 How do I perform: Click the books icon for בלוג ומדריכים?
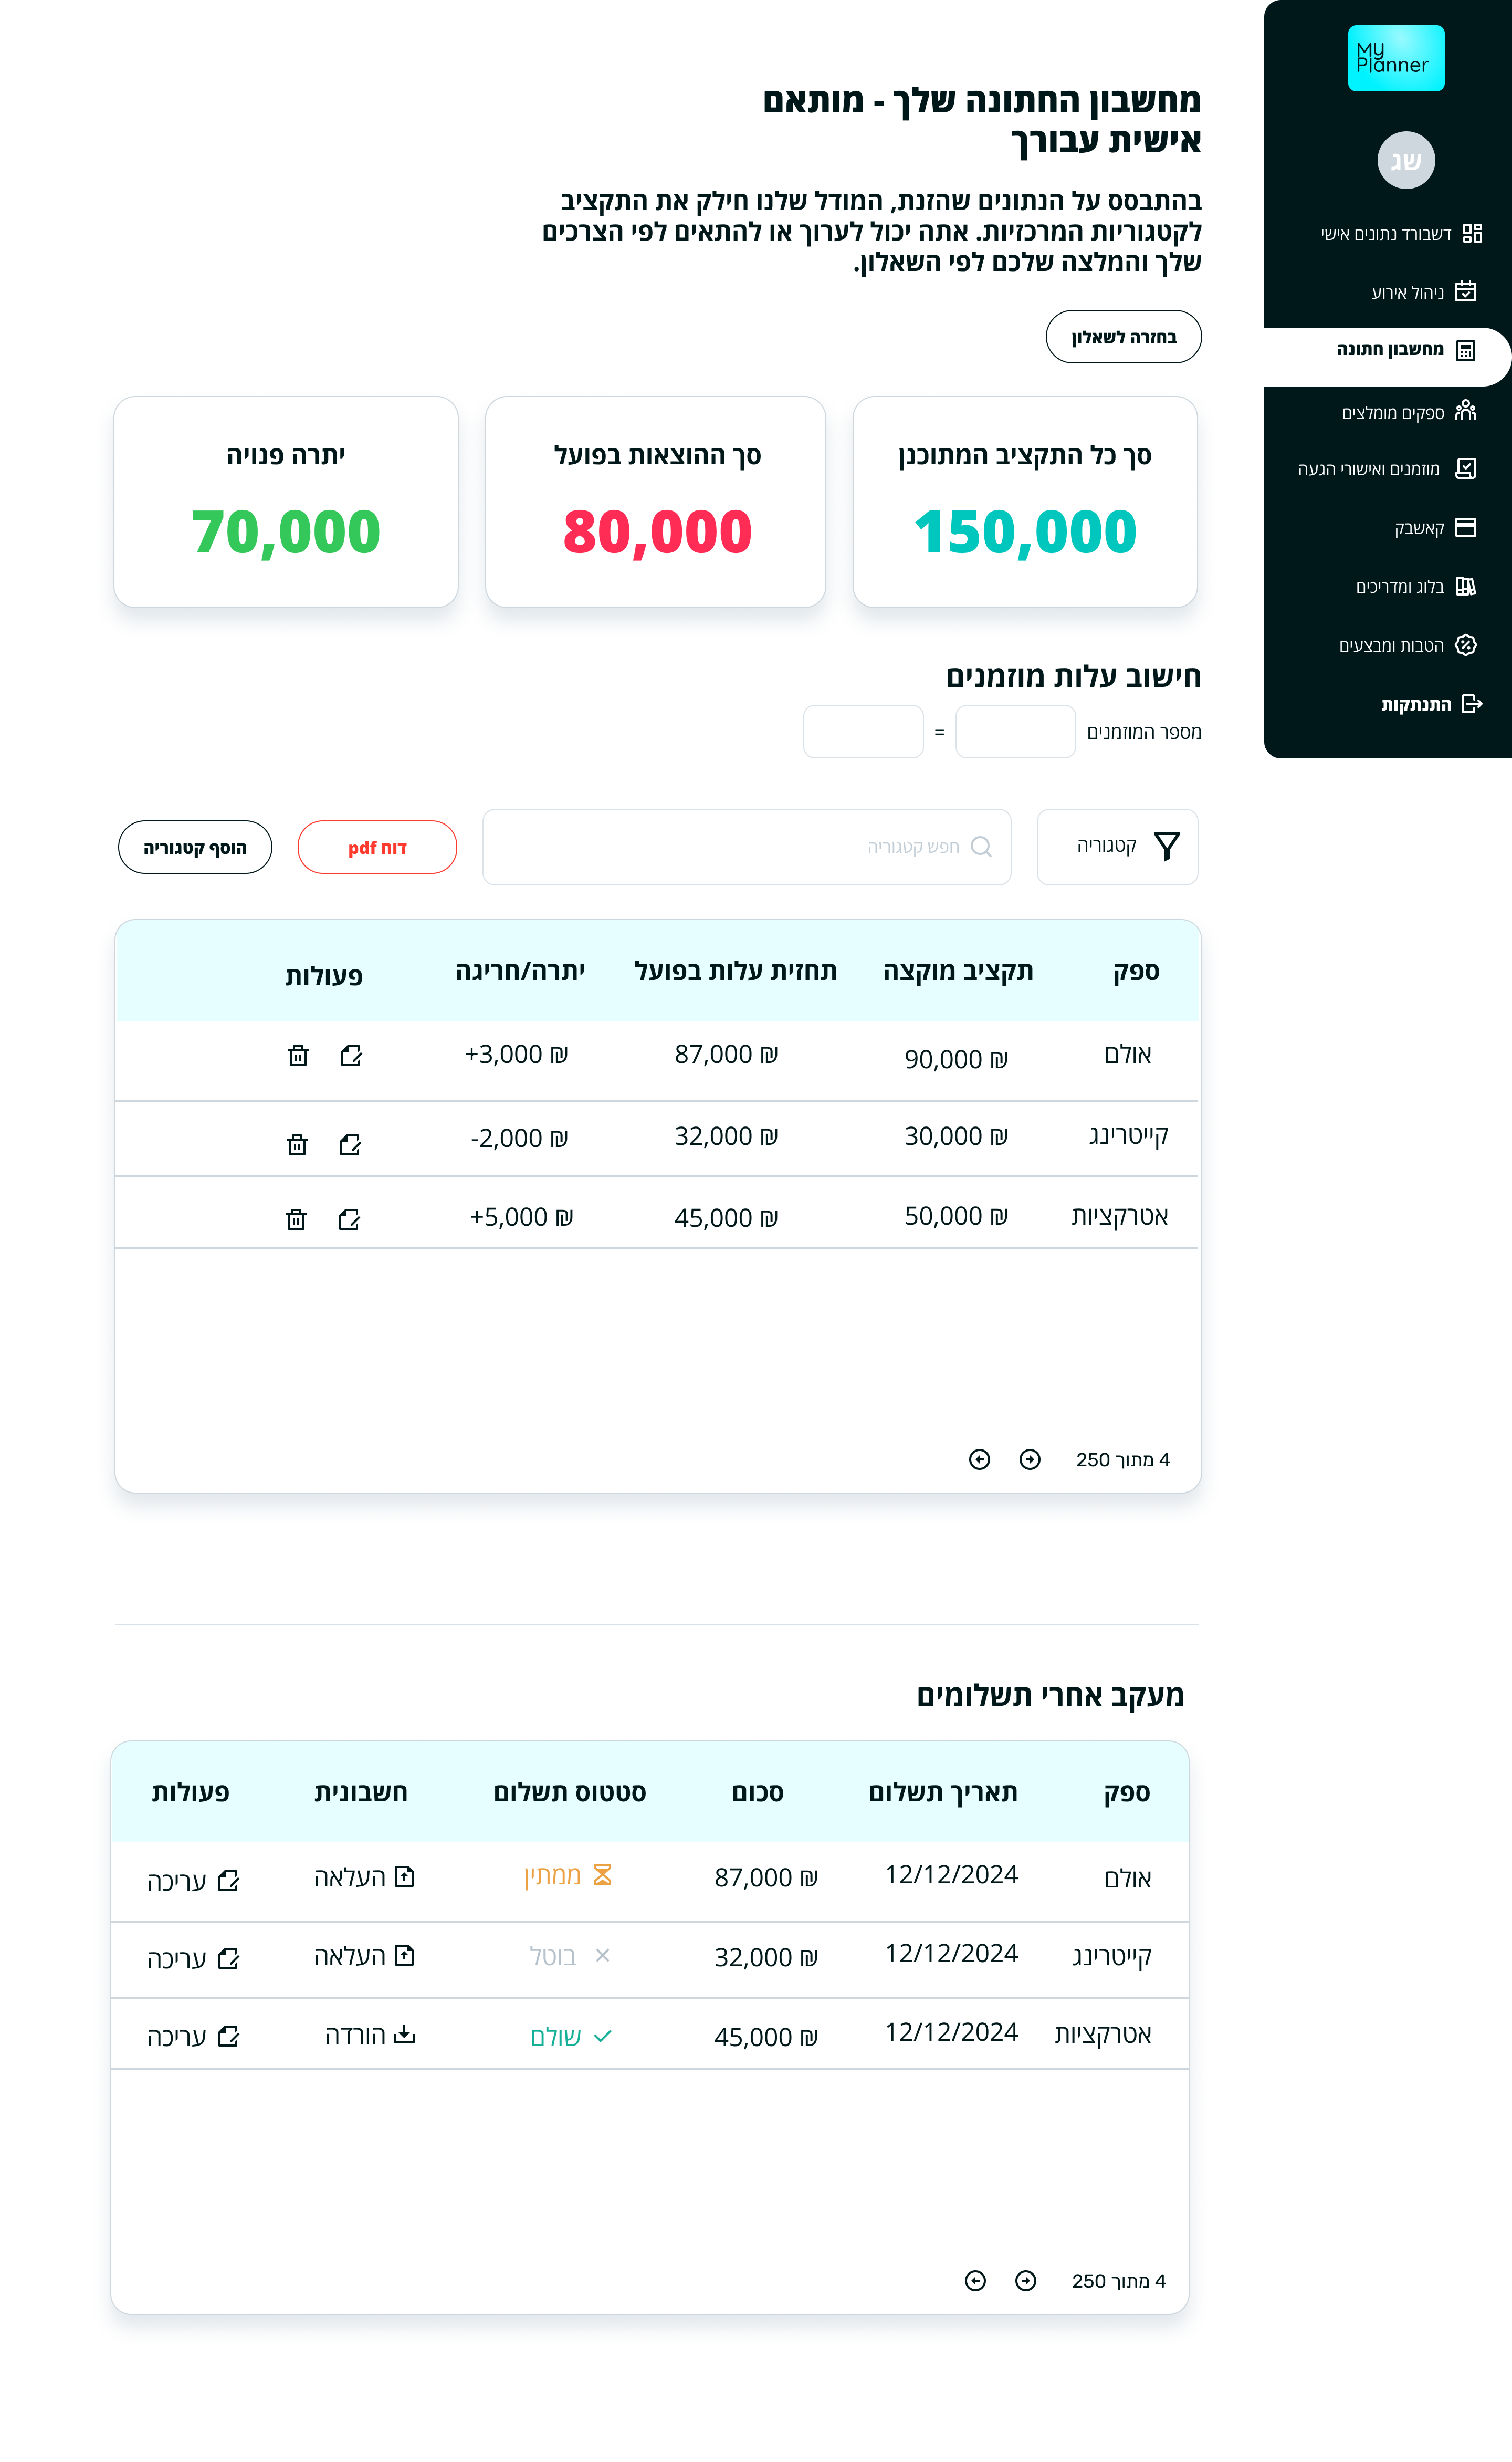pyautogui.click(x=1466, y=586)
